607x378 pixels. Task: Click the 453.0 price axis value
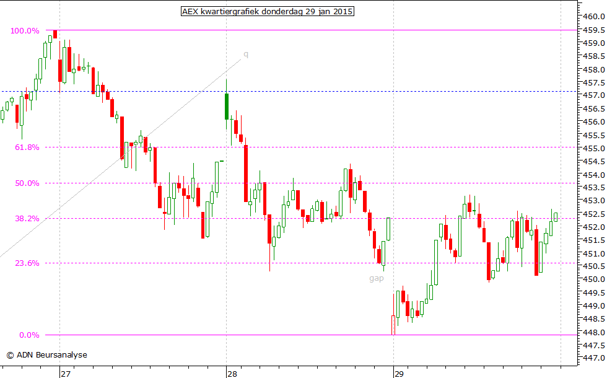tap(594, 201)
